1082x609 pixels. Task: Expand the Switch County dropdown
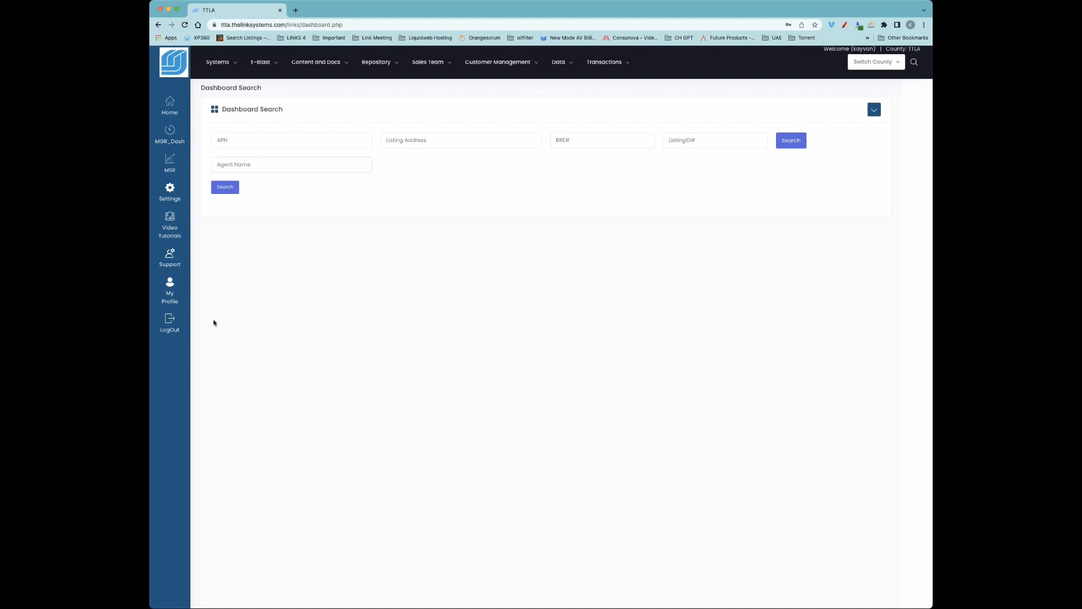point(876,62)
